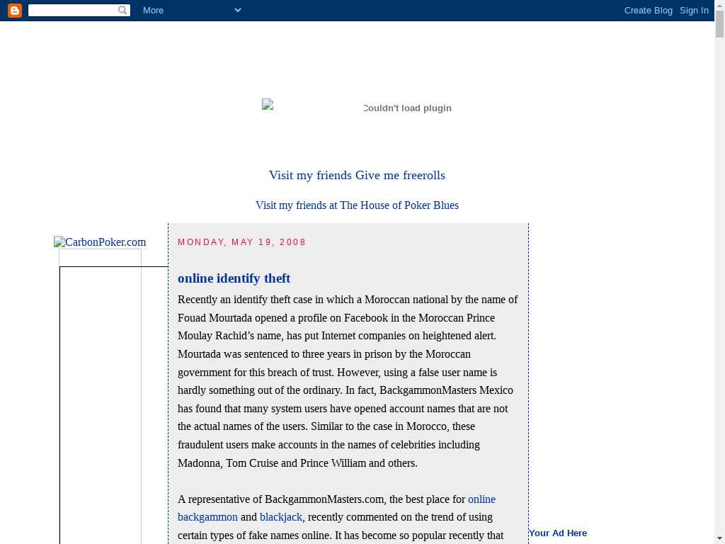
Task: Follow the blackjack link
Action: coord(280,517)
